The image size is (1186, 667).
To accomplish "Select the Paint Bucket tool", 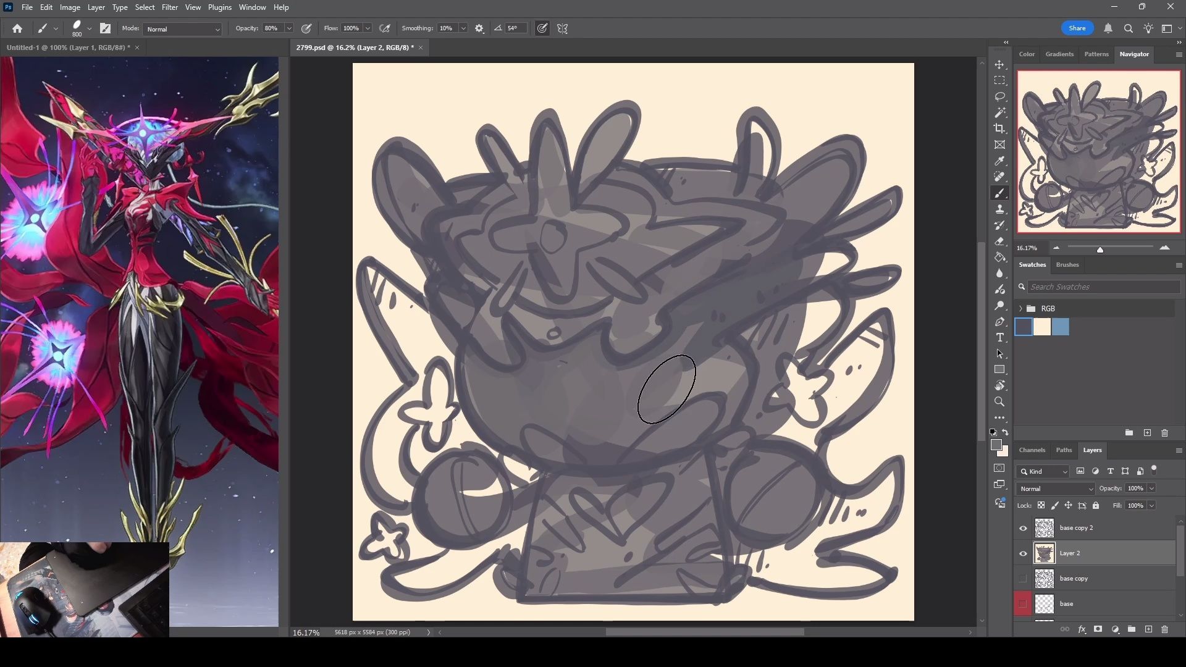I will pos(999,258).
